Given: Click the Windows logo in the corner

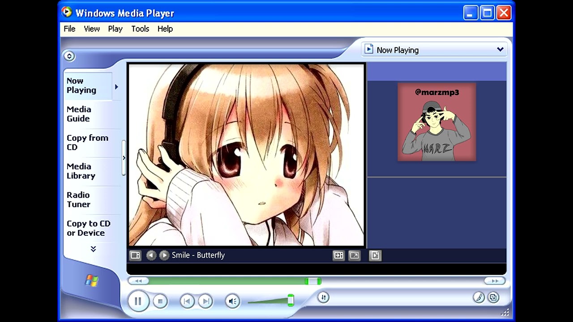Looking at the screenshot, I should [92, 281].
